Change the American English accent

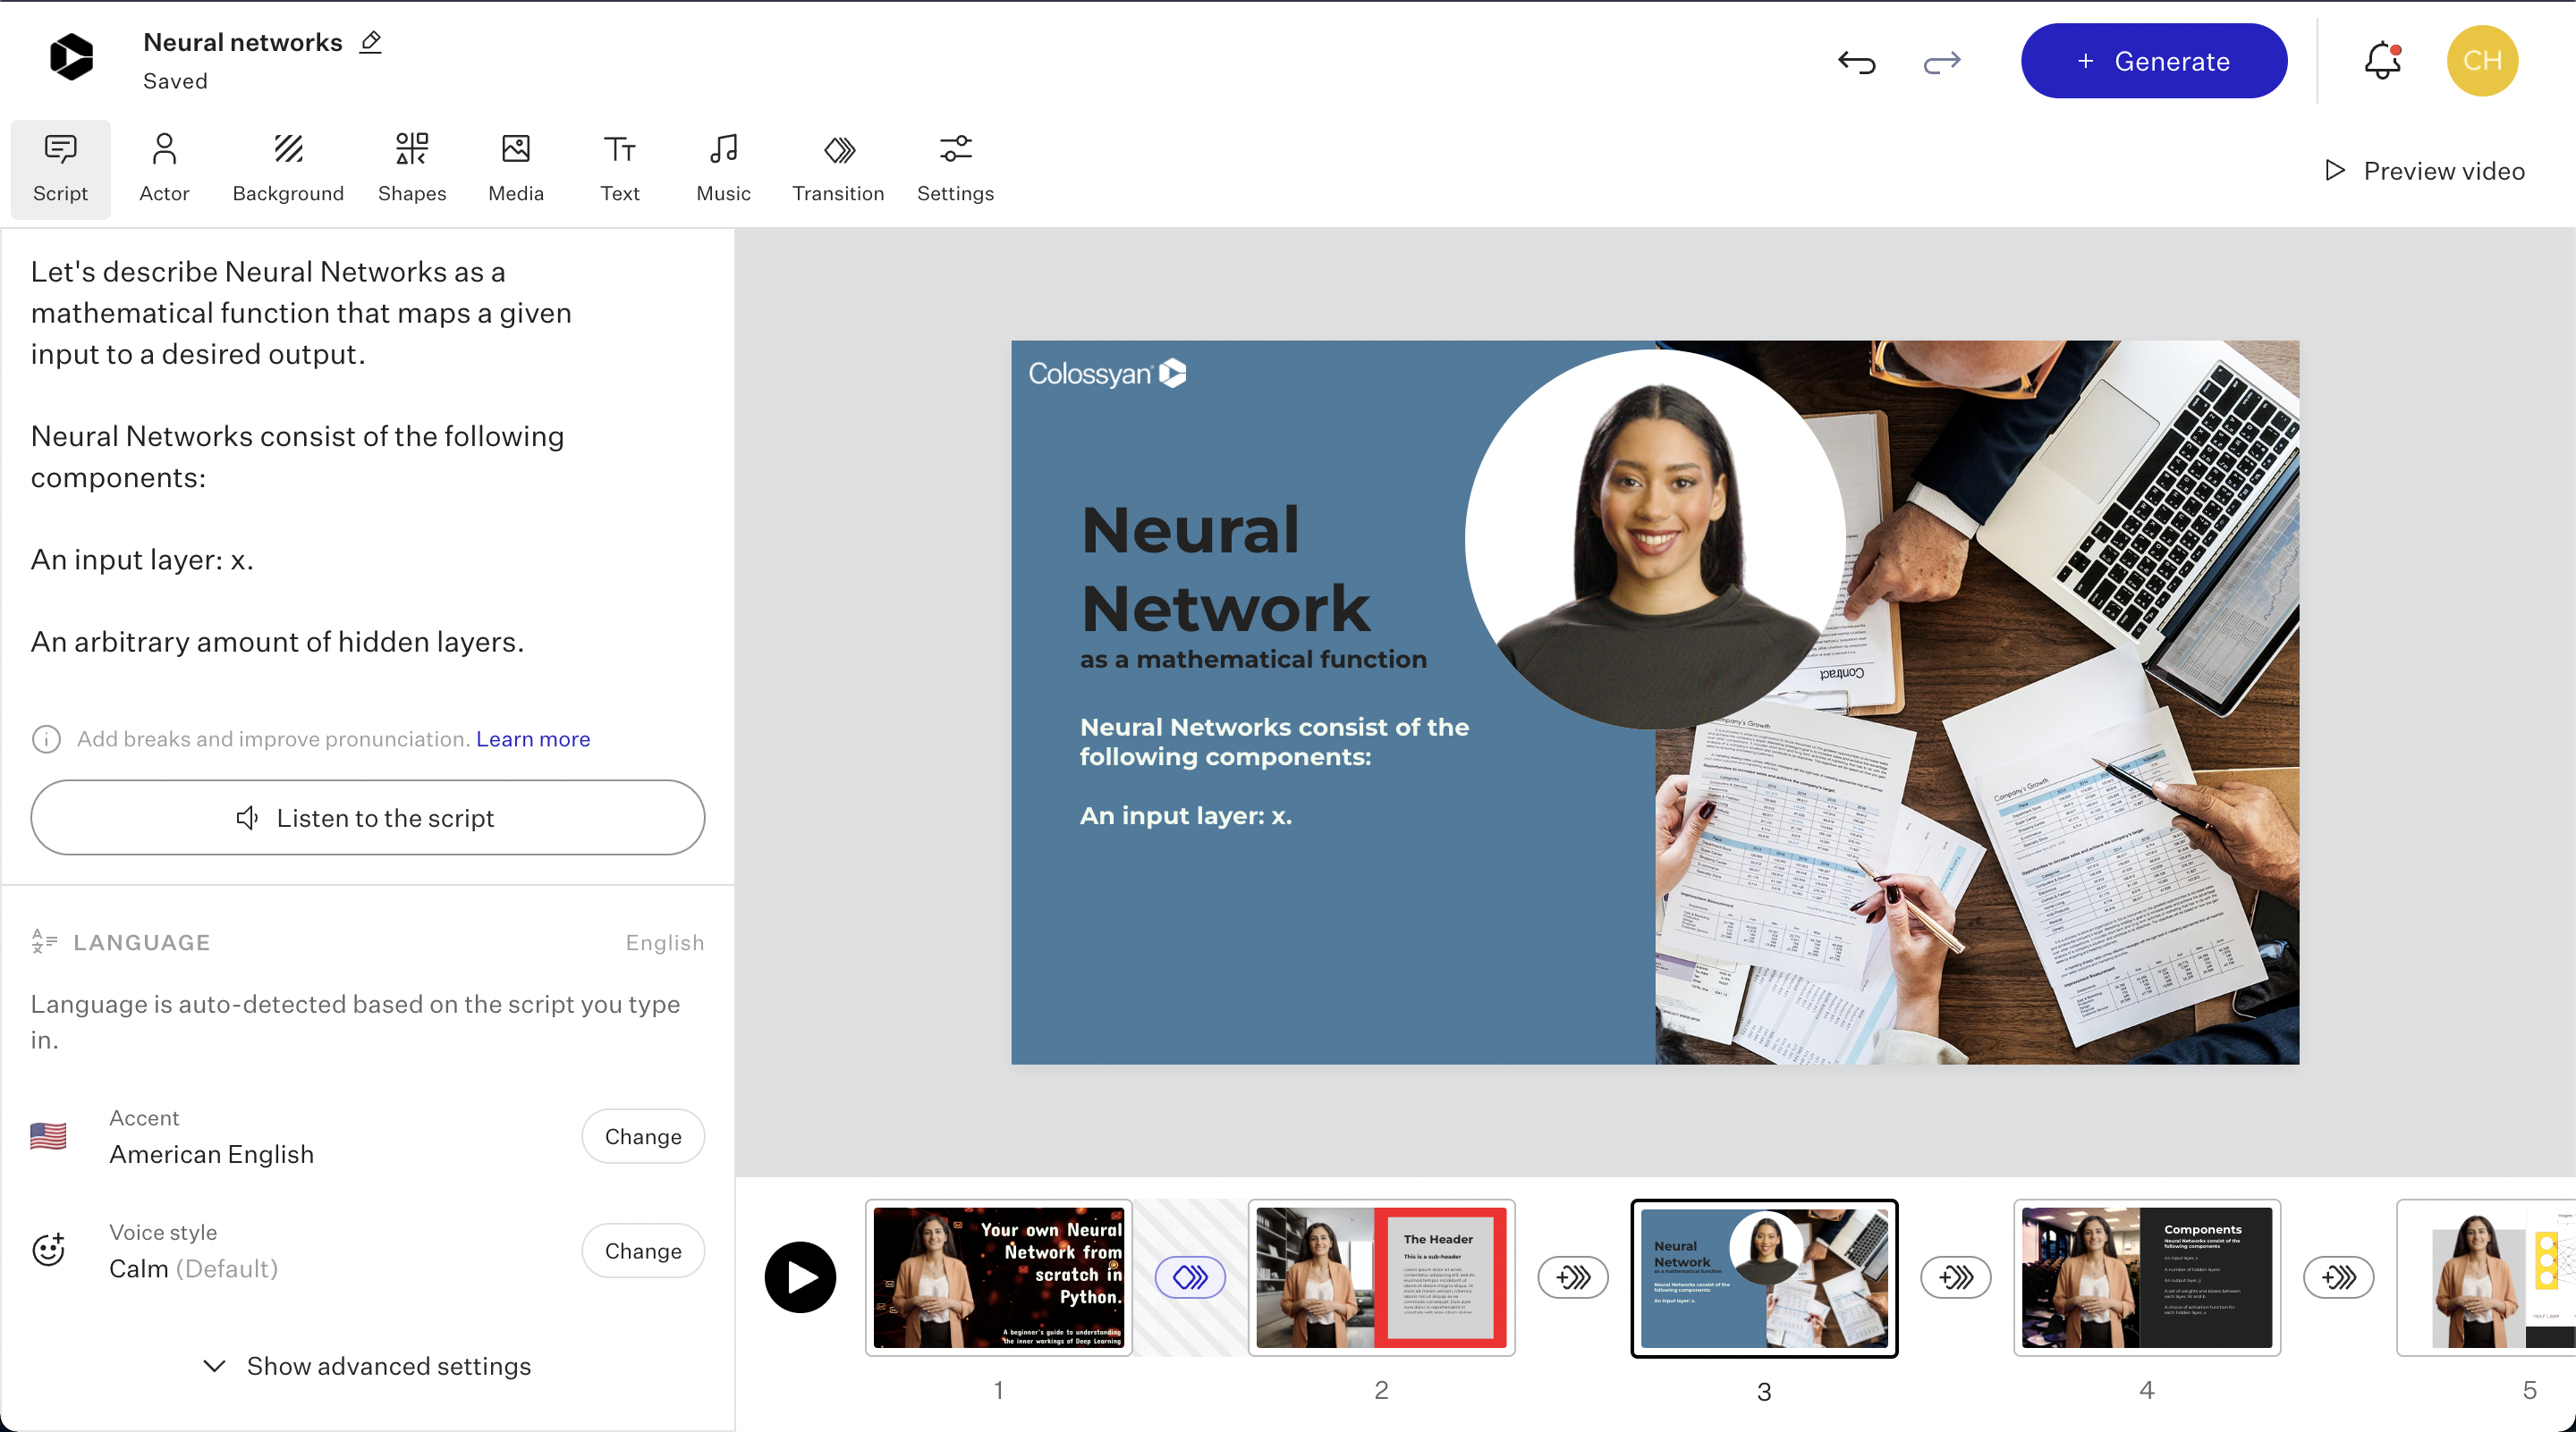click(643, 1136)
